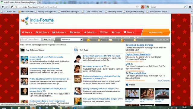The height and width of the screenshot is (109, 193).
Task: Open Penetration Testing bookmark
Action: [x=69, y=12]
